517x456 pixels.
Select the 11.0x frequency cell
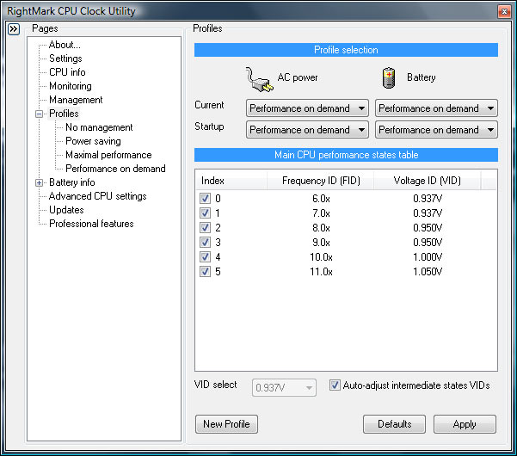[x=321, y=272]
